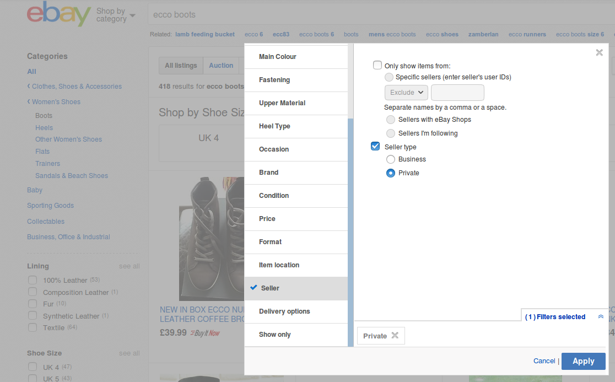
Task: Open the Heels subcategory
Action: coord(44,128)
